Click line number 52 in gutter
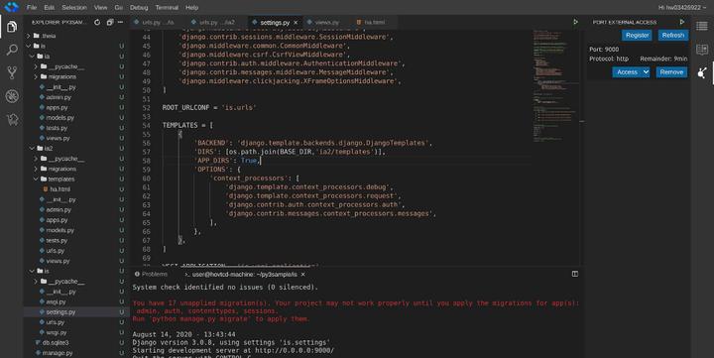Viewport: 714px width, 358px height. [146, 108]
